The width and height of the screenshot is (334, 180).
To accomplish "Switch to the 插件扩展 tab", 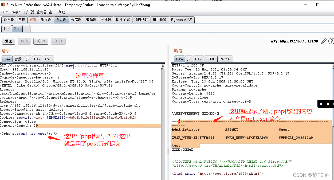I will pos(123,20).
